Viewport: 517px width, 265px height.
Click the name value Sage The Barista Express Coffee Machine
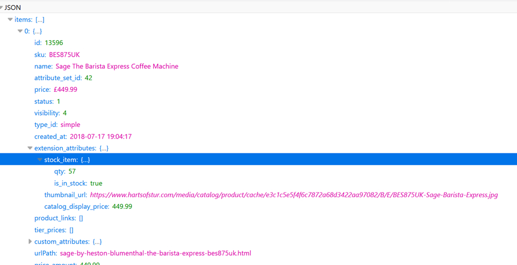pyautogui.click(x=117, y=66)
